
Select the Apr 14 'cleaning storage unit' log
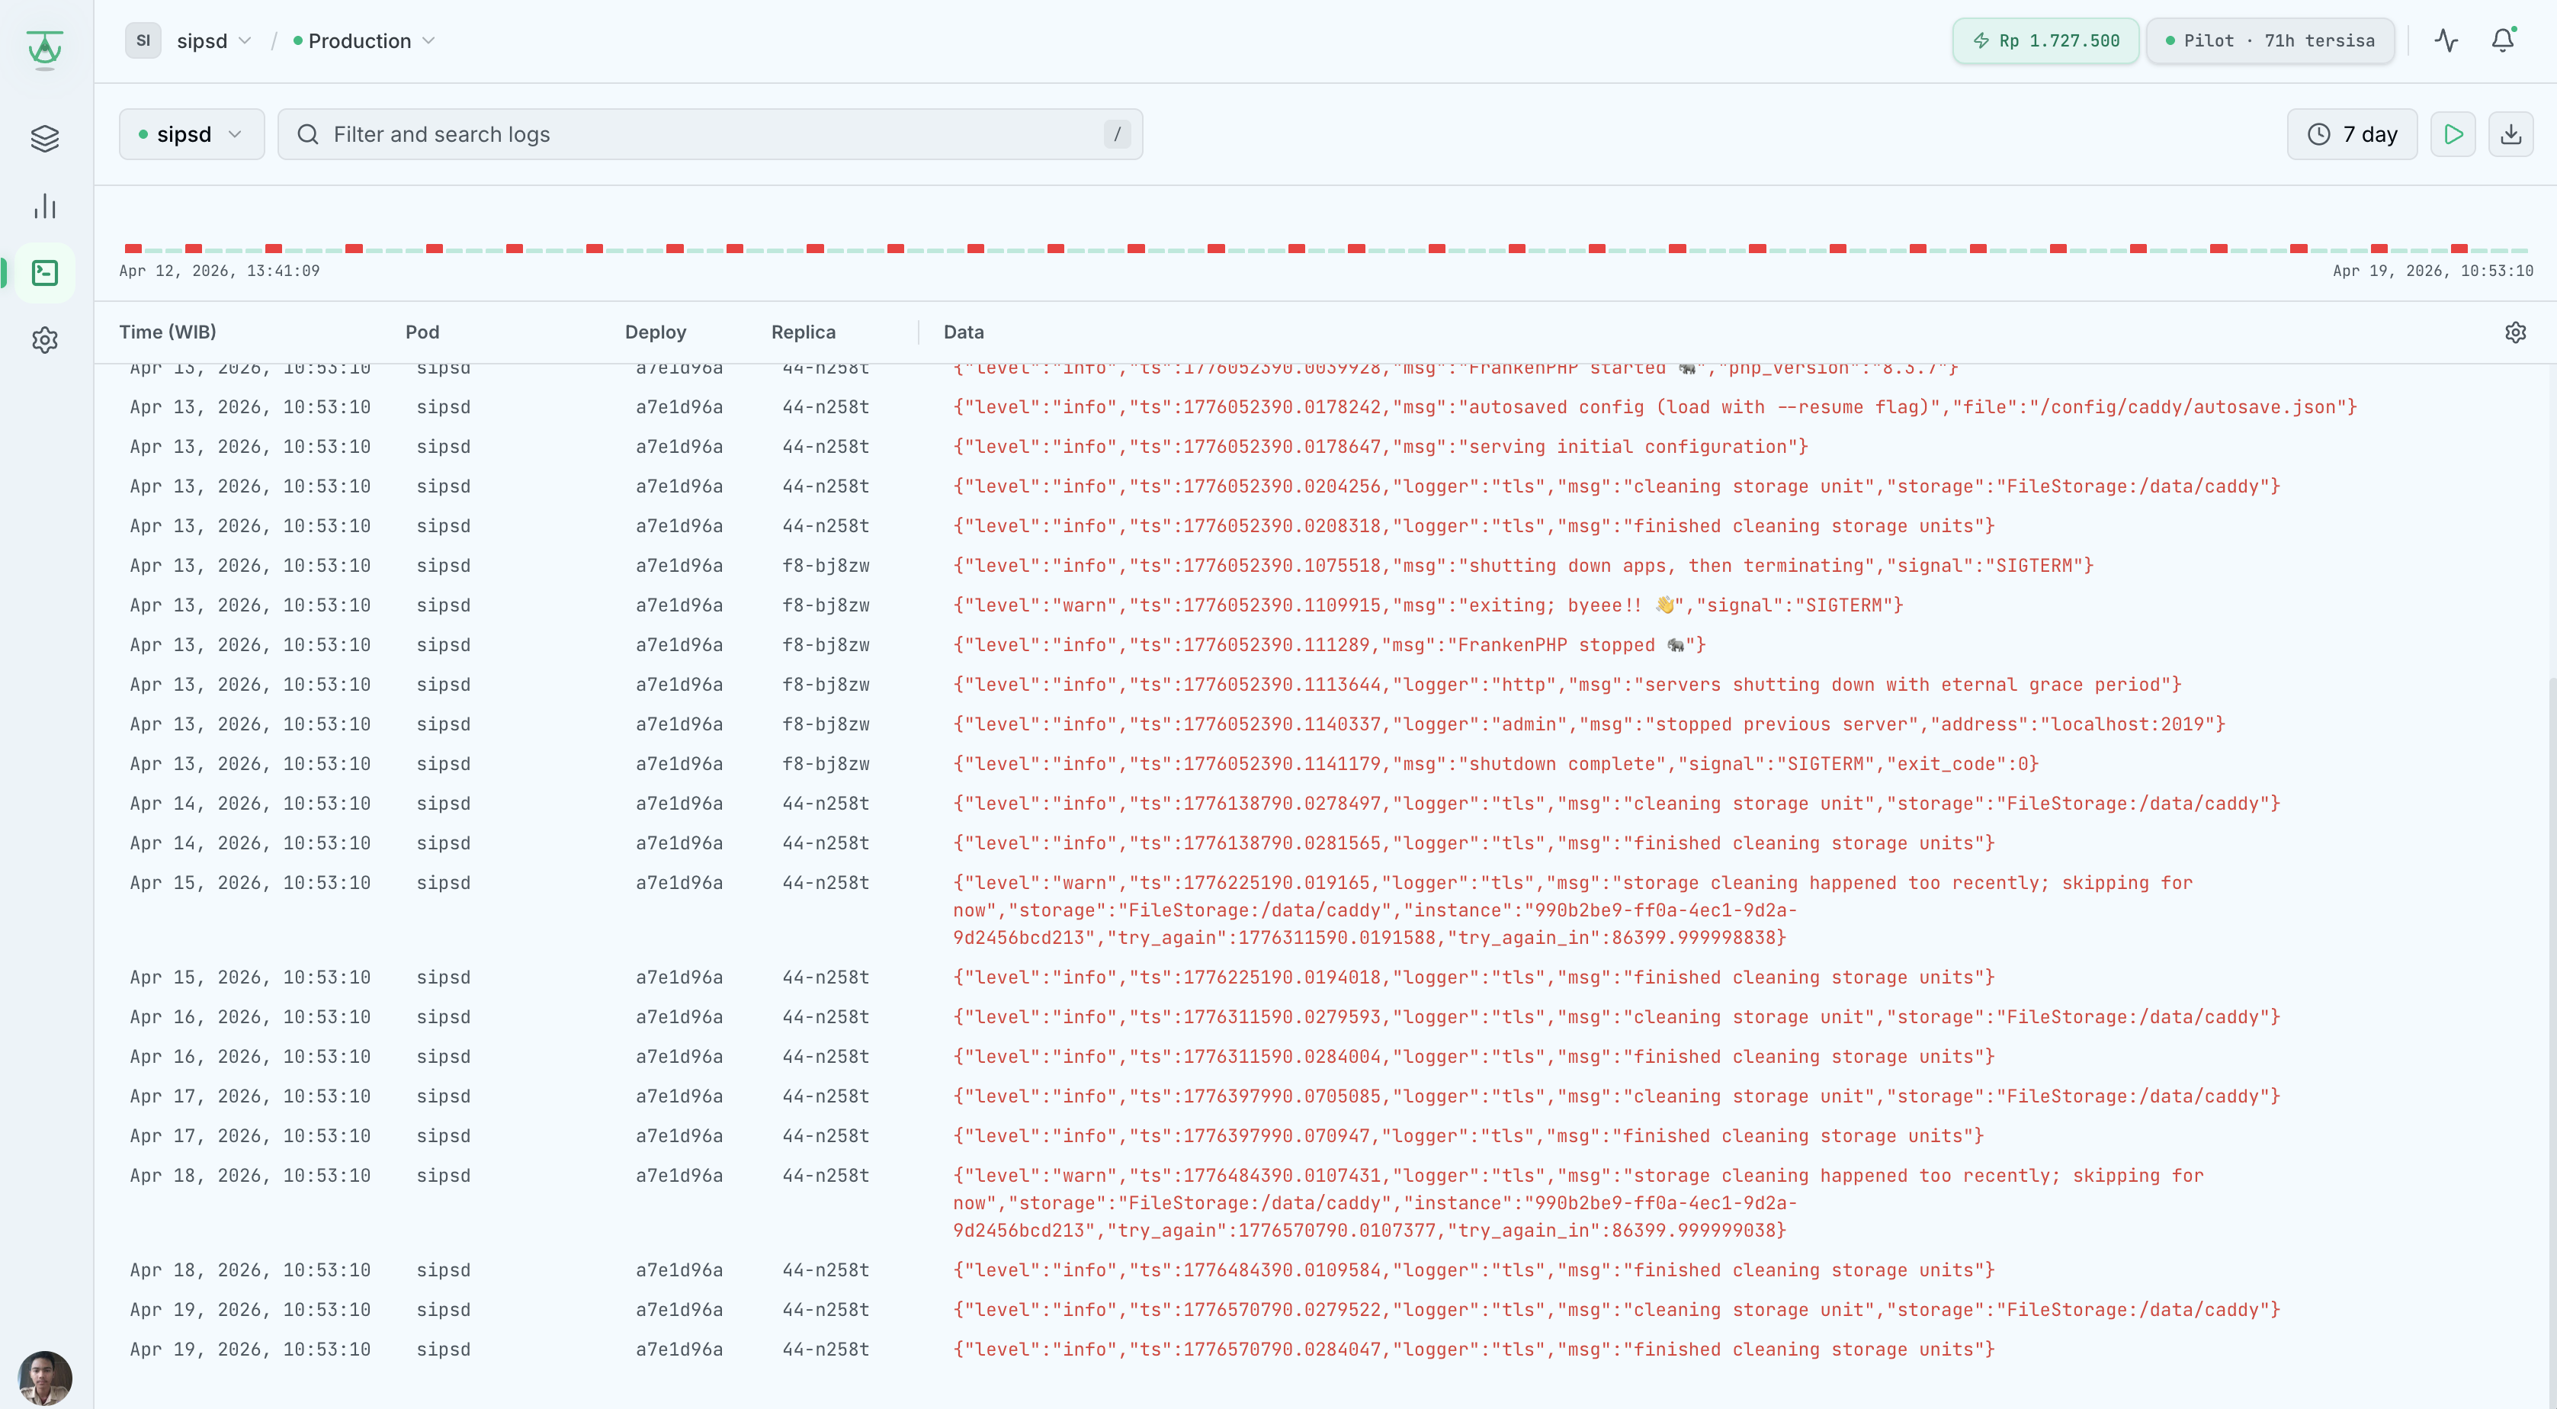point(1325,804)
